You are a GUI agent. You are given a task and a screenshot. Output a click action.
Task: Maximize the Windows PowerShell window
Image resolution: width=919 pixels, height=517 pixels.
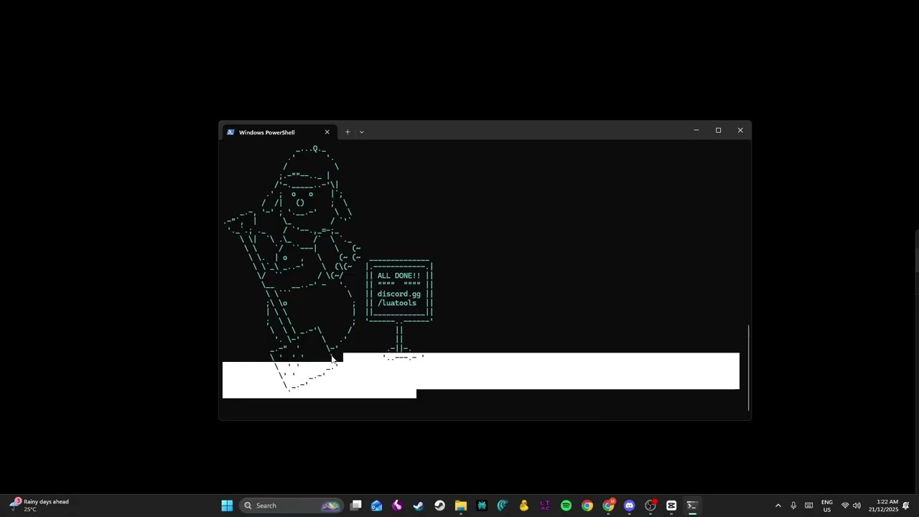tap(718, 130)
